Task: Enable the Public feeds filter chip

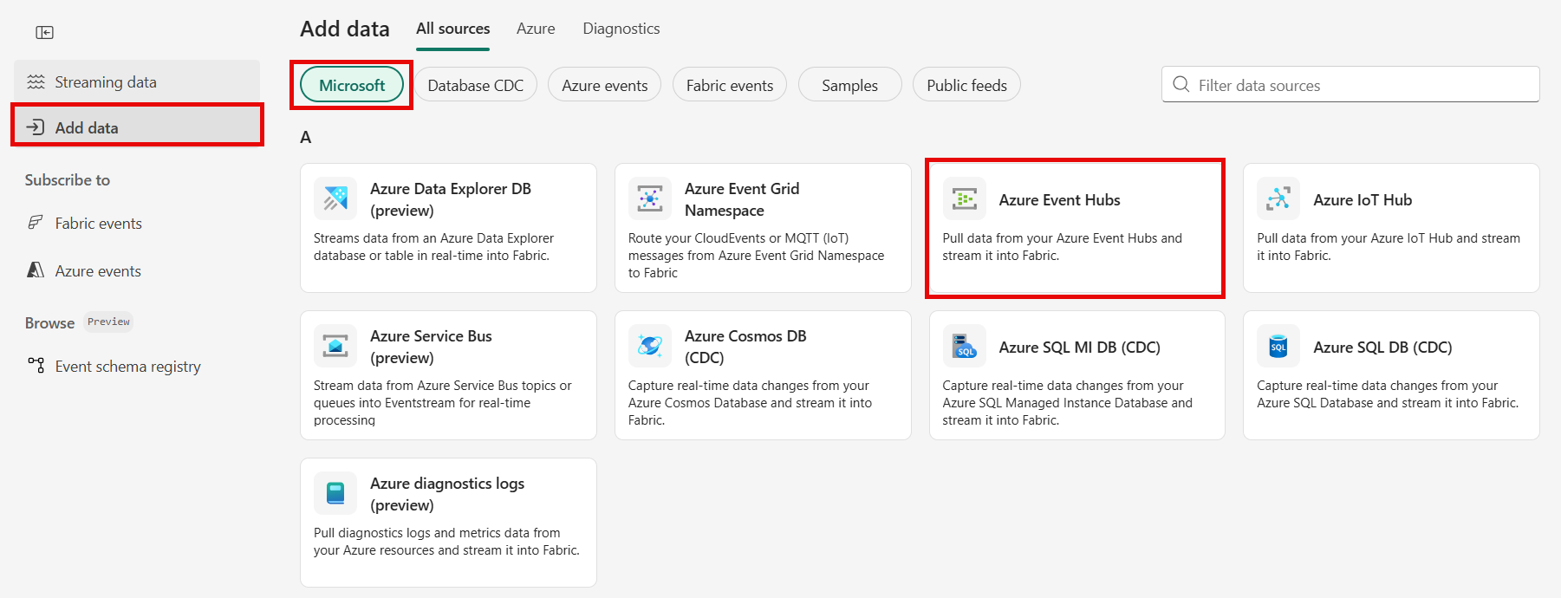Action: click(x=966, y=85)
